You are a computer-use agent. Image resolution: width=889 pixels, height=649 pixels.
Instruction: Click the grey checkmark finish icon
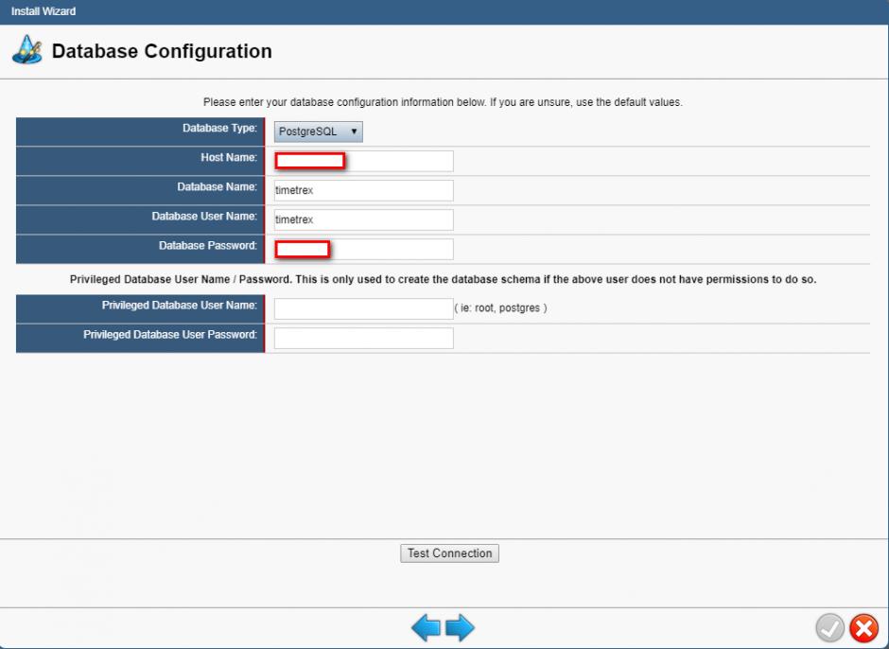coord(830,628)
